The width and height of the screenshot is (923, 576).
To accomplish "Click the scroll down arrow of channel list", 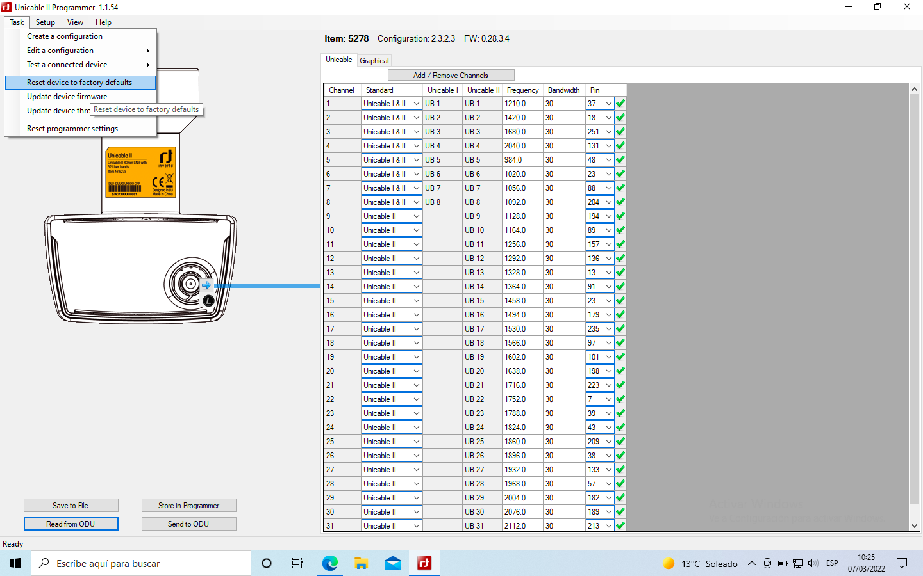I will point(914,526).
